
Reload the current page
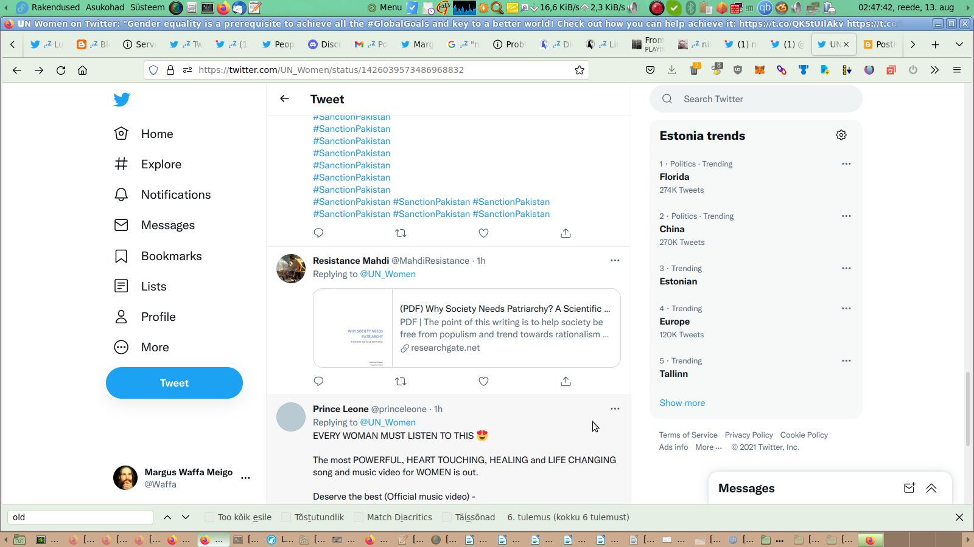pyautogui.click(x=61, y=70)
